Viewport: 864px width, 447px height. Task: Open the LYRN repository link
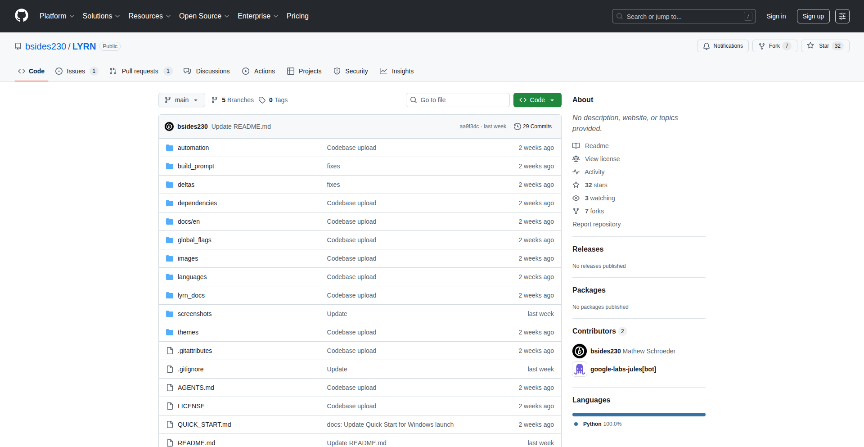84,46
